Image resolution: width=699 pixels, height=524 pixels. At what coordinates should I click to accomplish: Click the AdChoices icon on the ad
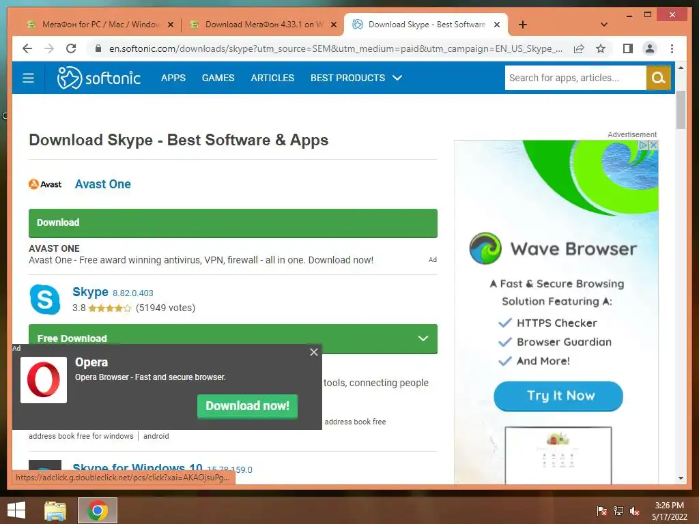coord(643,145)
